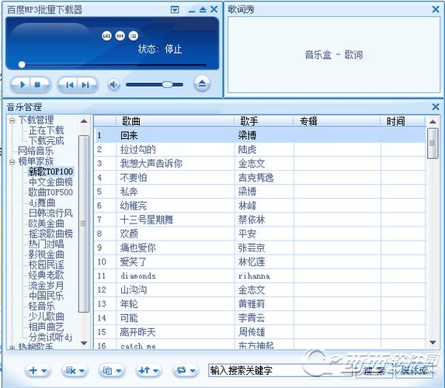Toggle the LRC lyrics round icon
Screen dimensions: 445x388
[x=106, y=36]
